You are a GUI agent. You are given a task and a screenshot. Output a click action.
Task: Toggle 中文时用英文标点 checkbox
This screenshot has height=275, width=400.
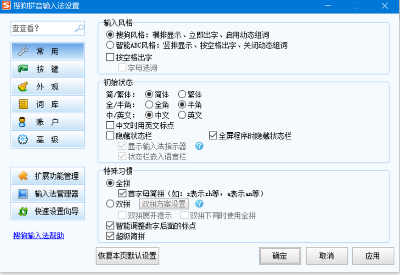click(110, 125)
